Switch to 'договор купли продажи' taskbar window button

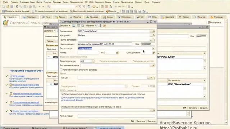[x=109, y=128]
